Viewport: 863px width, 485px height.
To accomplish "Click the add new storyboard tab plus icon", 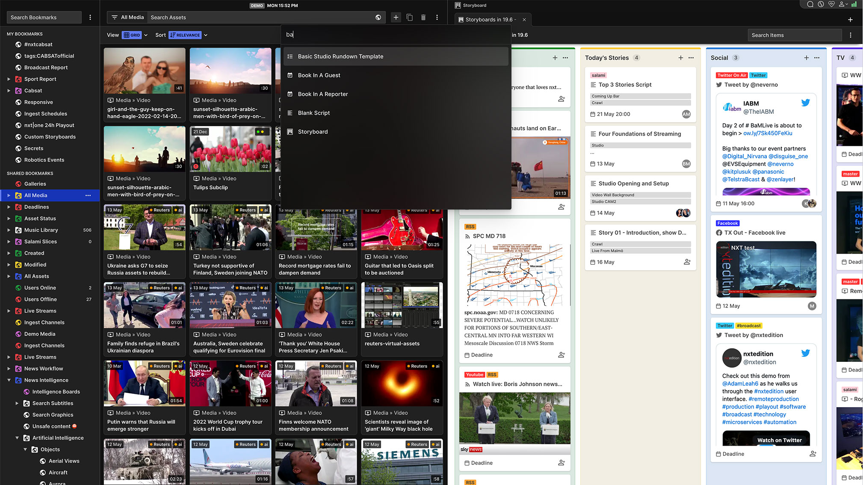I will click(x=850, y=20).
